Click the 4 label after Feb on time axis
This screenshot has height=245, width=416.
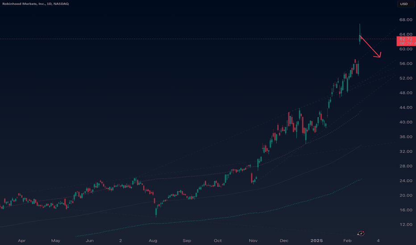coord(379,241)
